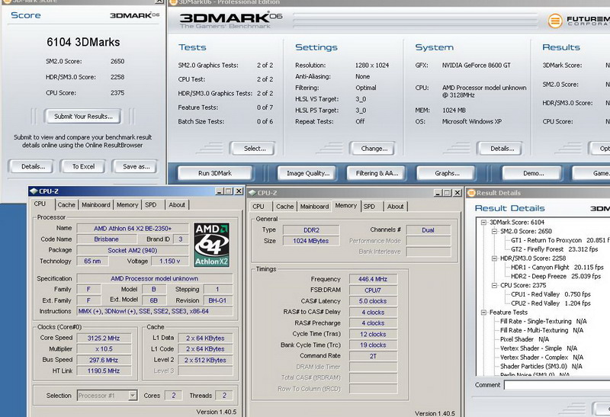Viewport: 610px width, 417px height.
Task: Switch to Cache tab in first CPU-Z
Action: (x=66, y=205)
